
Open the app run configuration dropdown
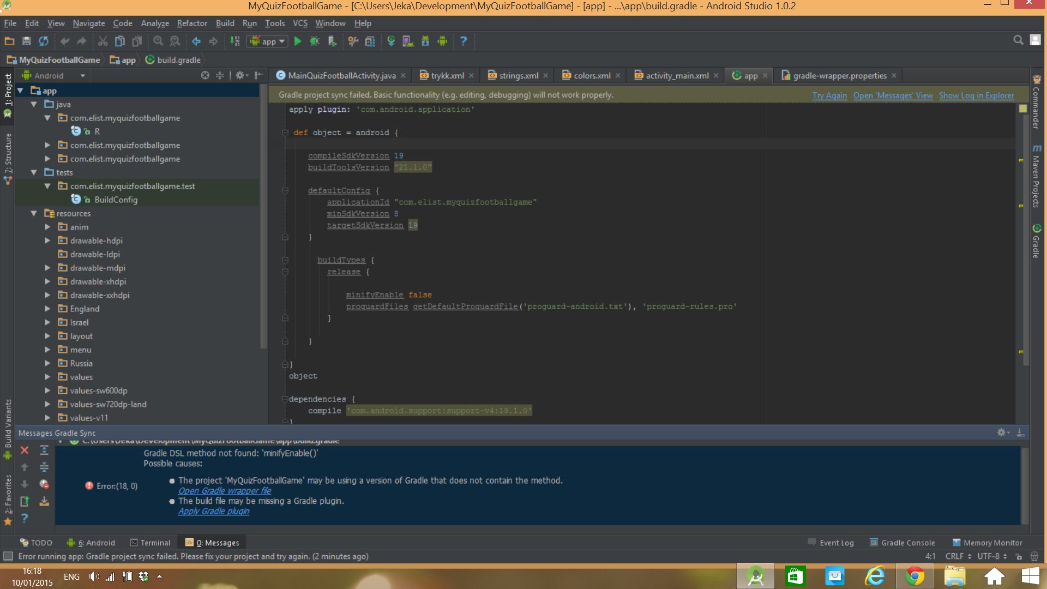[267, 41]
